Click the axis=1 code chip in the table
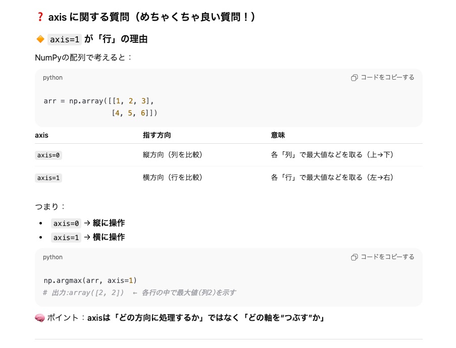The height and width of the screenshot is (348, 456). pos(48,178)
